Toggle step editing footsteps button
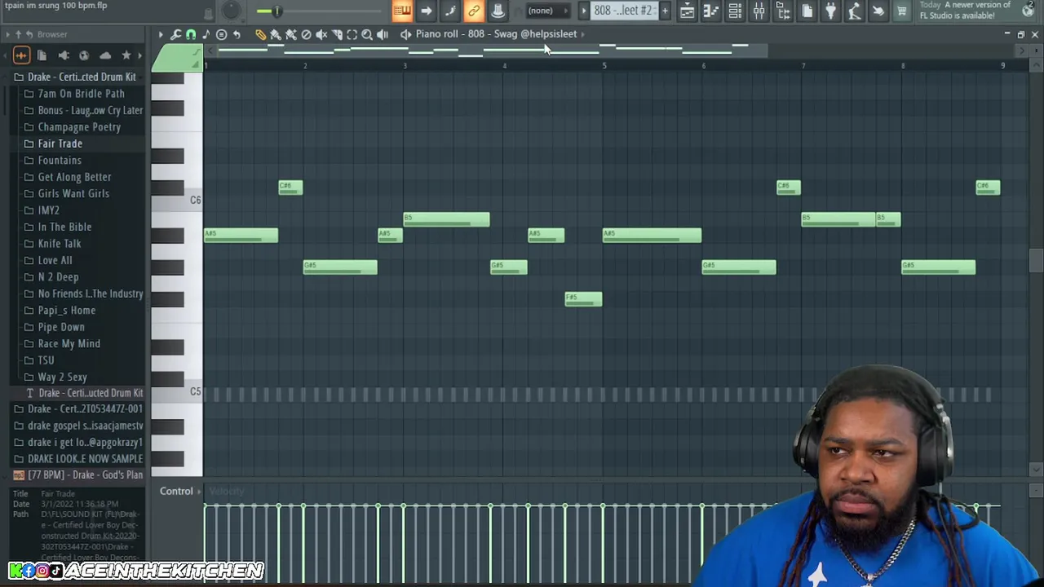 pos(450,11)
